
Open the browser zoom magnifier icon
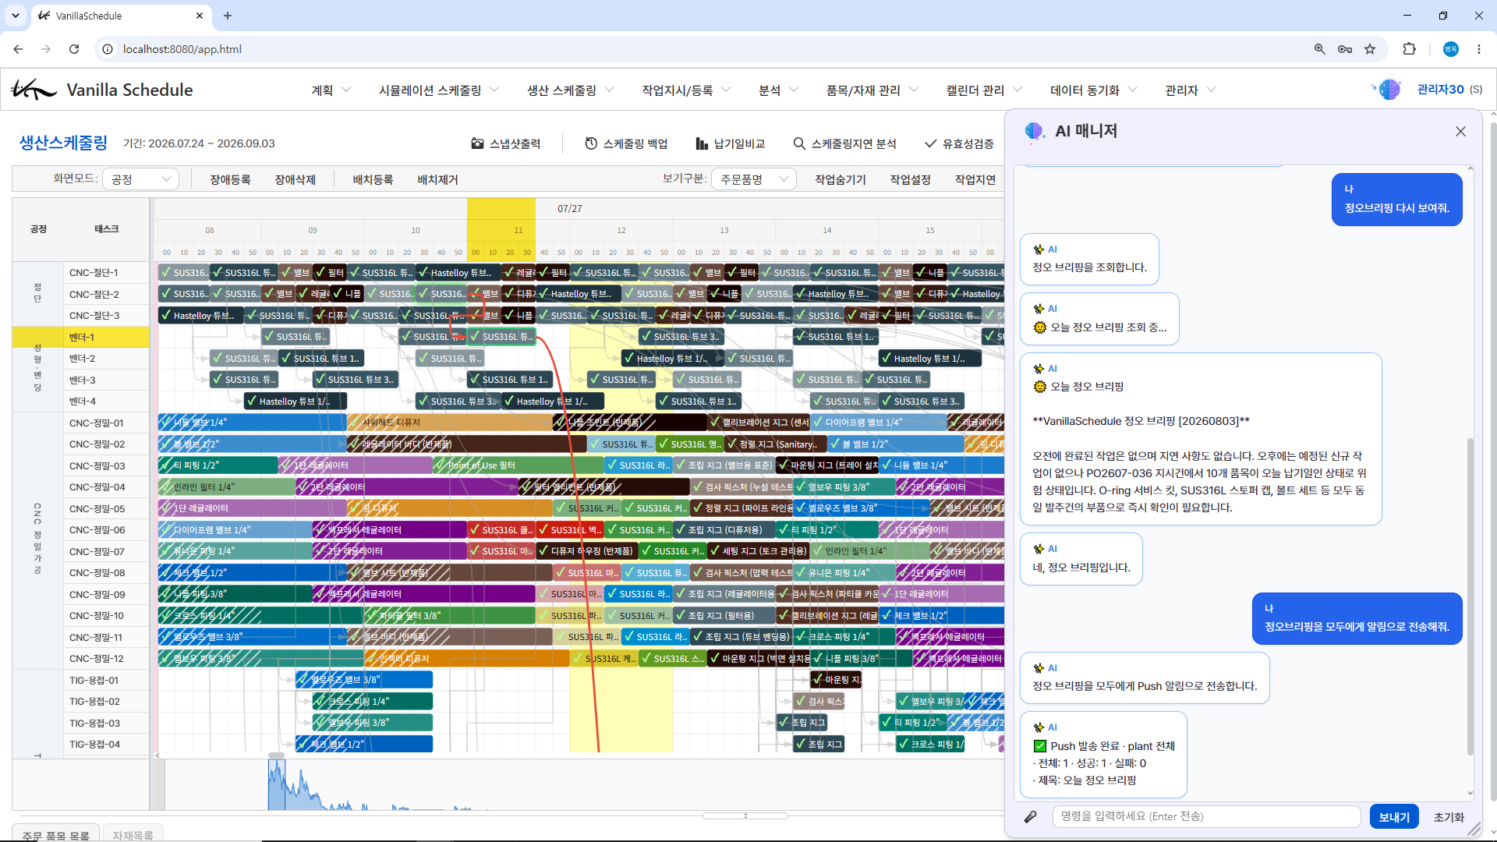[x=1319, y=49]
